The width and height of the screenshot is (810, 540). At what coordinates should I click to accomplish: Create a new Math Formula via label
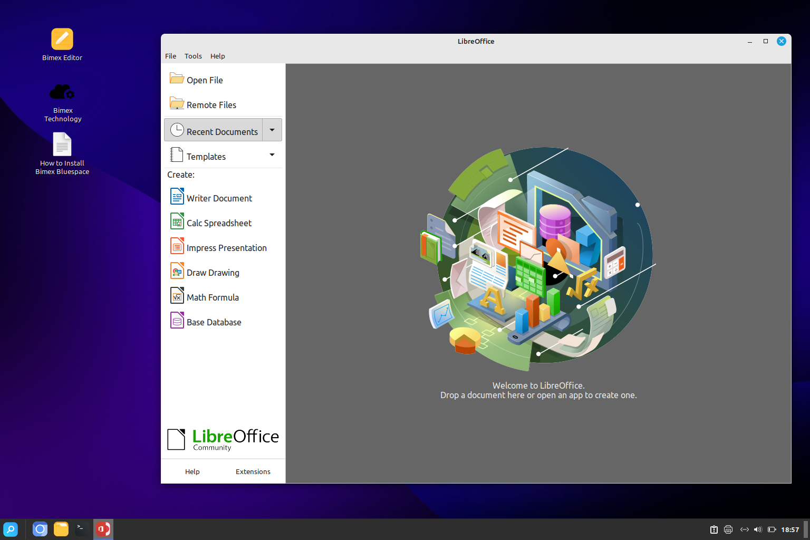click(213, 297)
